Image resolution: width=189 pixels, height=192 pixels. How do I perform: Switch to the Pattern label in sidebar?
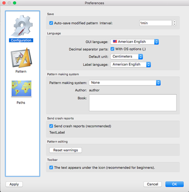(21, 71)
